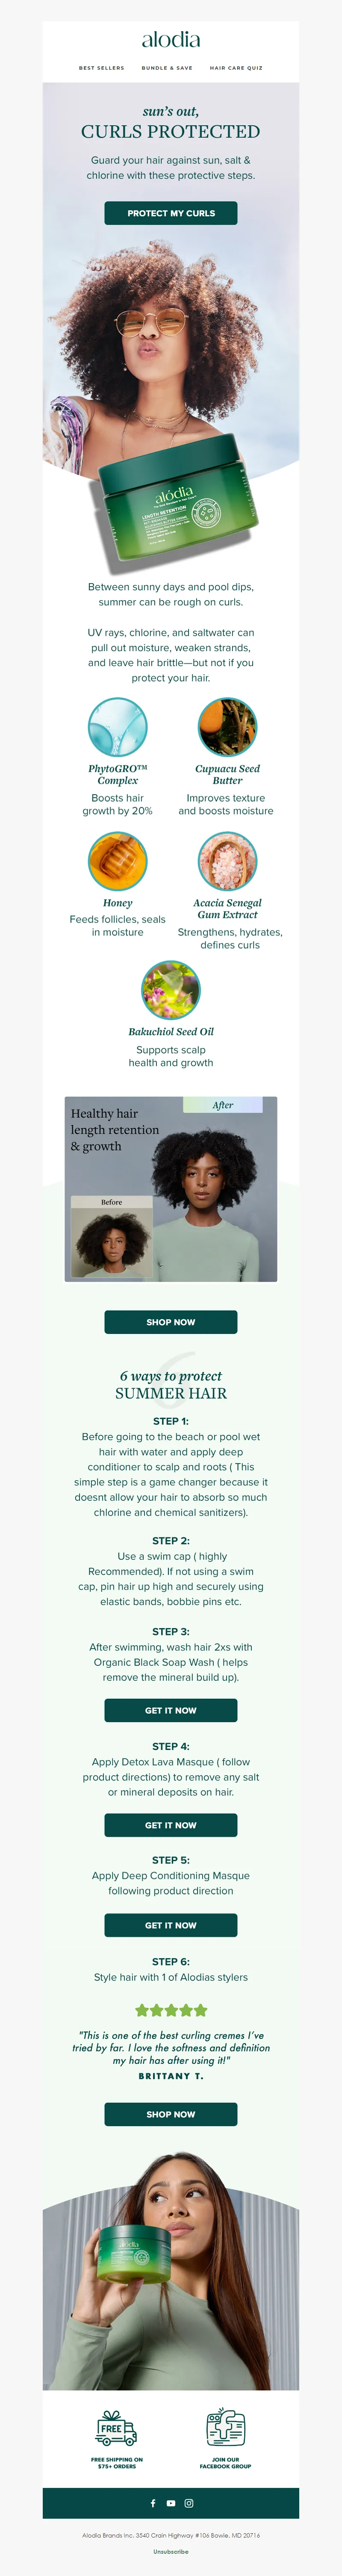The image size is (342, 2576).
Task: Click the before and after hair photo
Action: pyautogui.click(x=171, y=1189)
